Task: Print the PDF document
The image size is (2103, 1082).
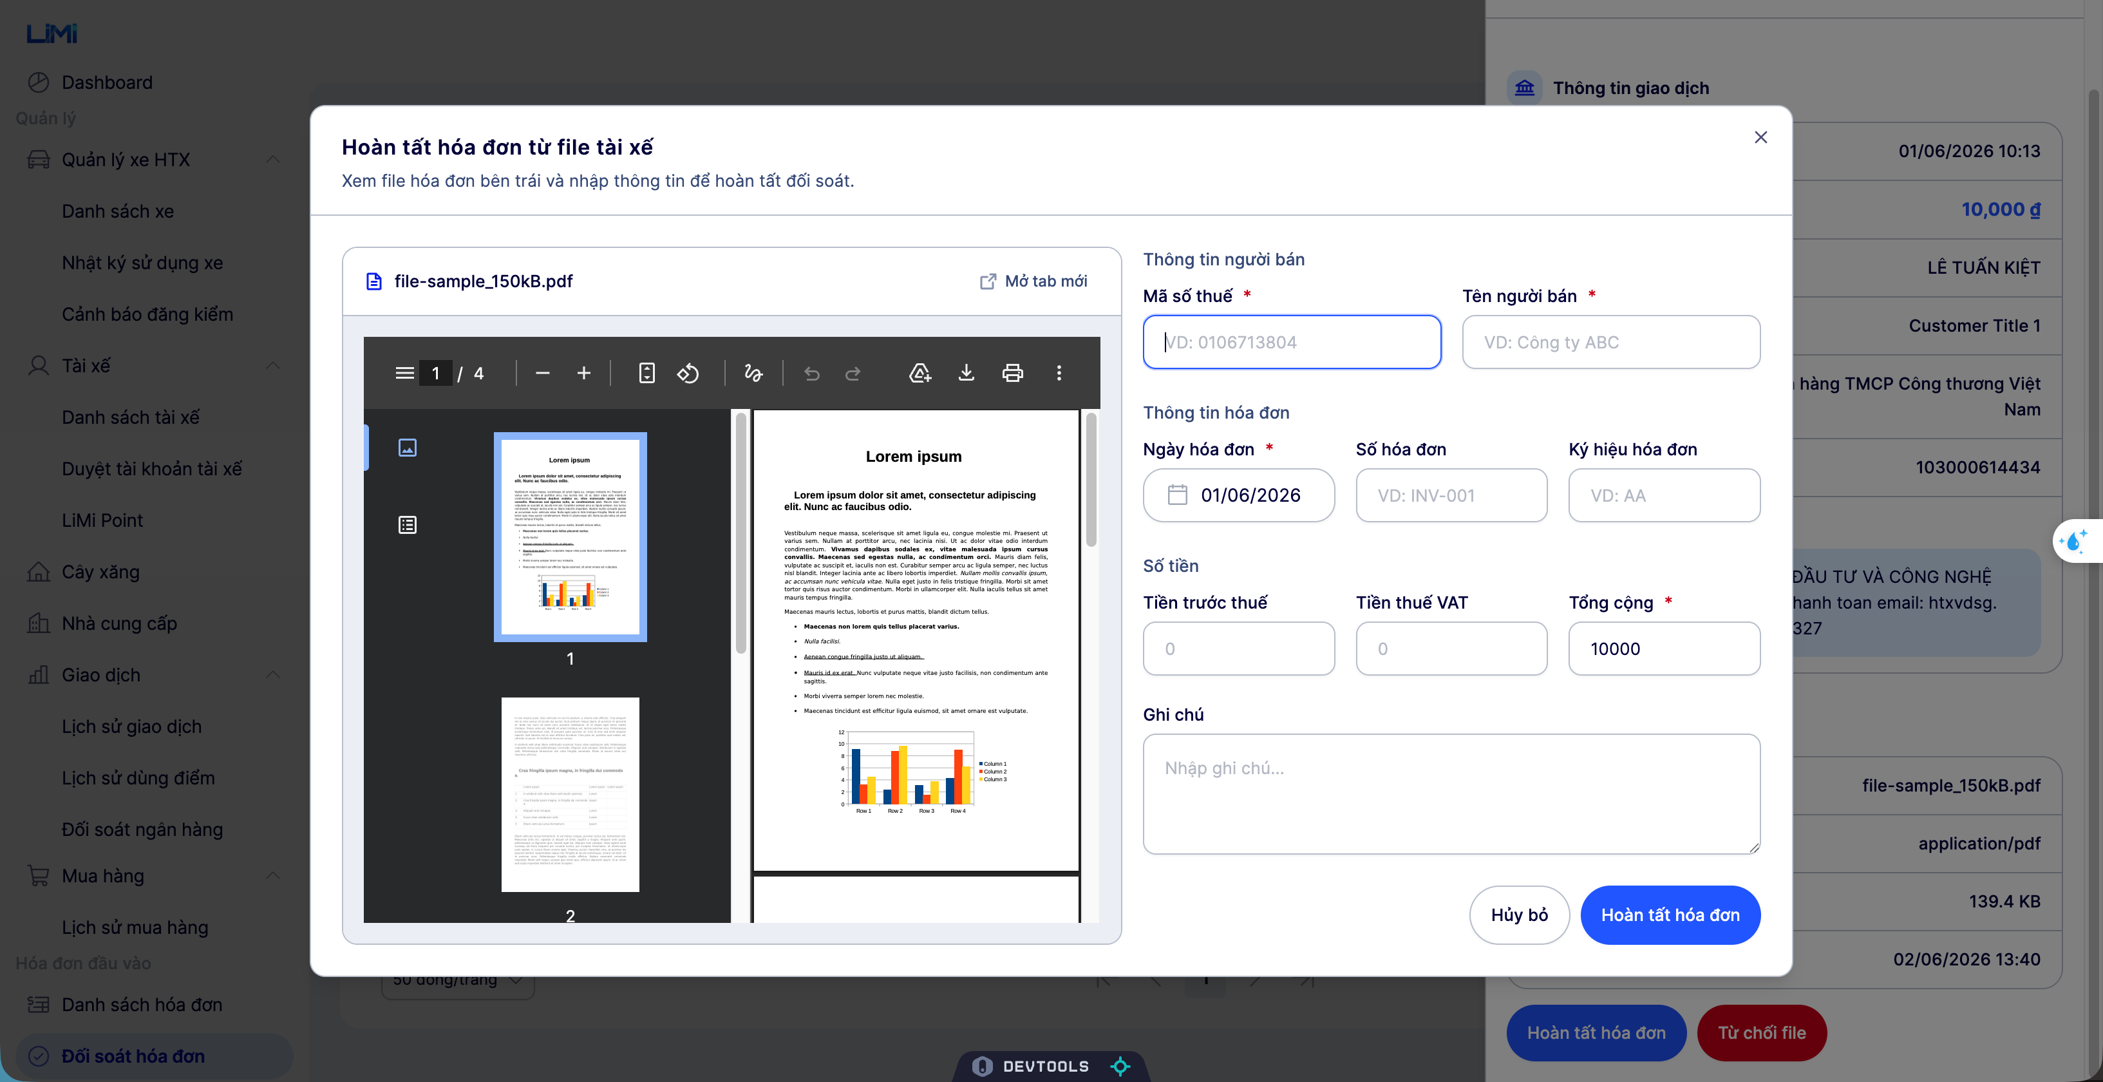Action: click(x=1012, y=373)
